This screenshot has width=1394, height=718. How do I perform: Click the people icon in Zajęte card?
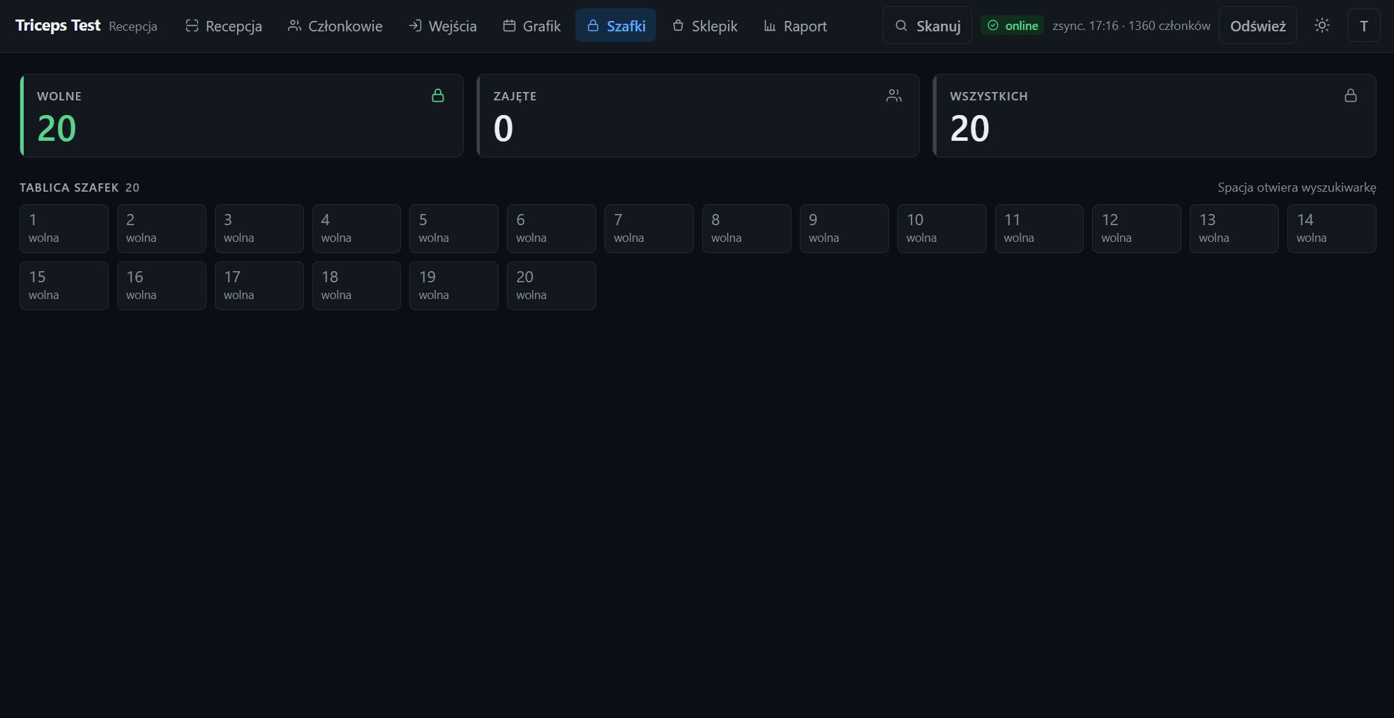pos(894,96)
